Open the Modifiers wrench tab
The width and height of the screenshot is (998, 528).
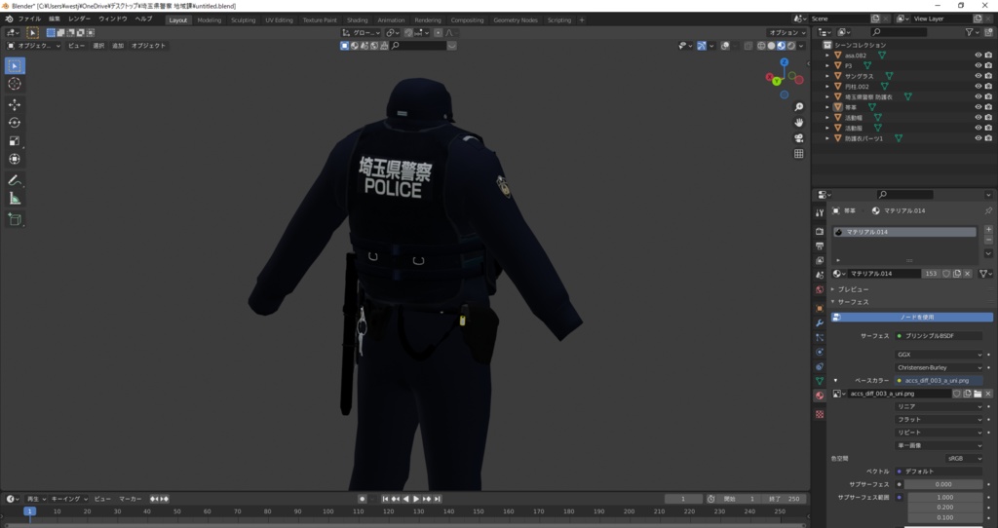coord(820,323)
